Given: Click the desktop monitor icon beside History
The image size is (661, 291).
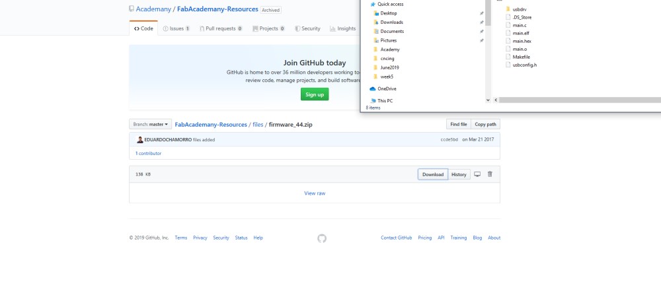Looking at the screenshot, I should 477,174.
